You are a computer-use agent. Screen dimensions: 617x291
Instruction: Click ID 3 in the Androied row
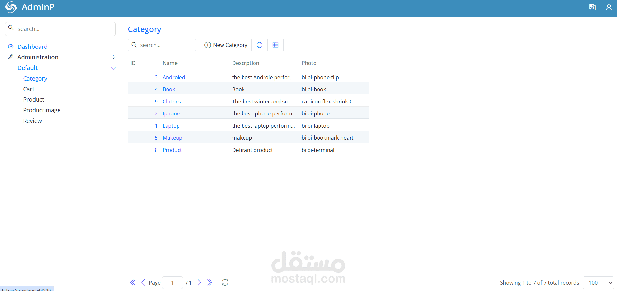pyautogui.click(x=156, y=77)
